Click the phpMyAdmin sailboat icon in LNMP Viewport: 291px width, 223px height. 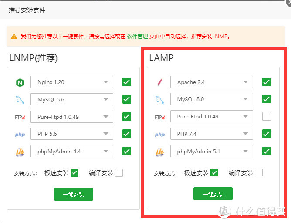pyautogui.click(x=20, y=152)
